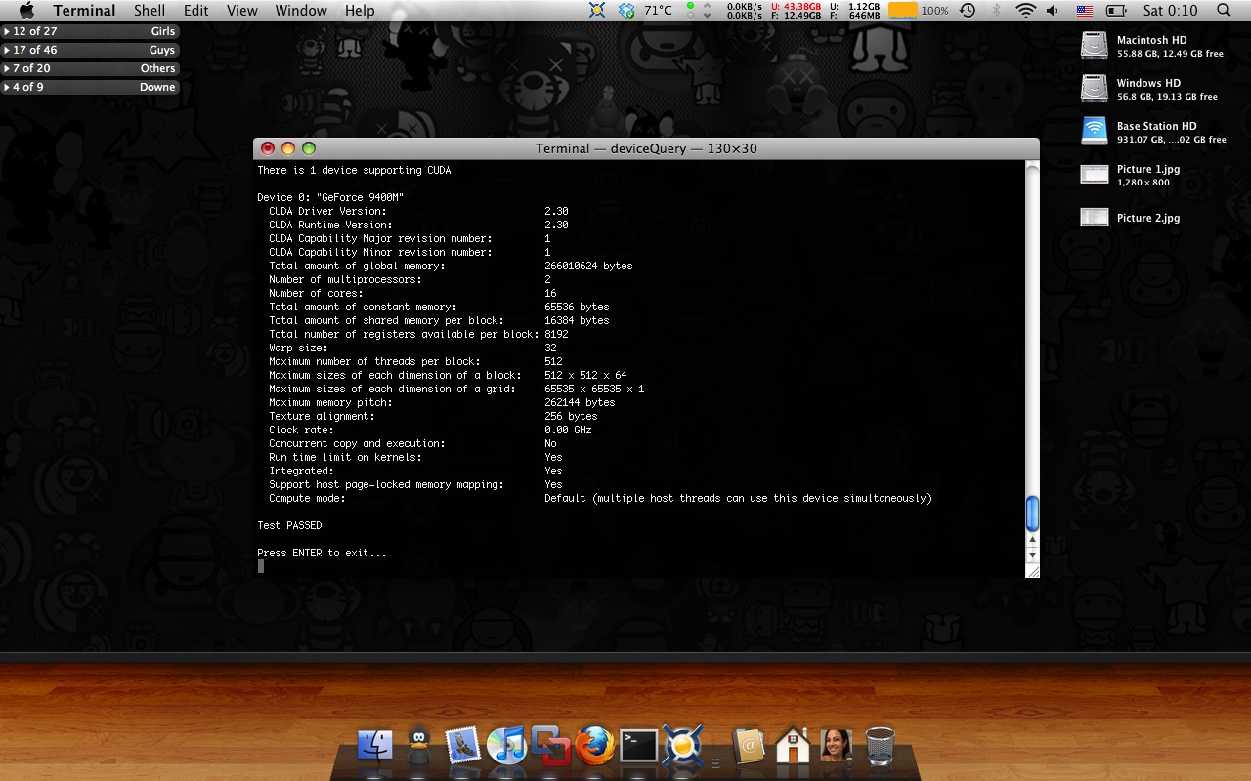Open iTunes in the dock
This screenshot has width=1251, height=781.
coord(506,747)
